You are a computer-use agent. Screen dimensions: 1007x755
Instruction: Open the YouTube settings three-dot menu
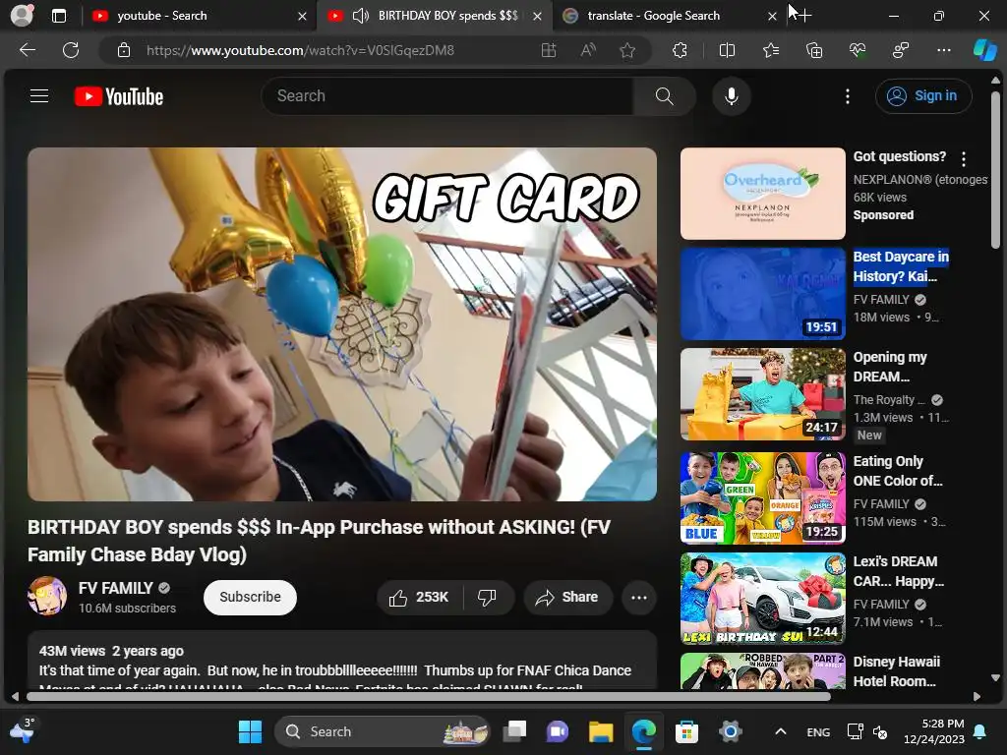pos(847,96)
